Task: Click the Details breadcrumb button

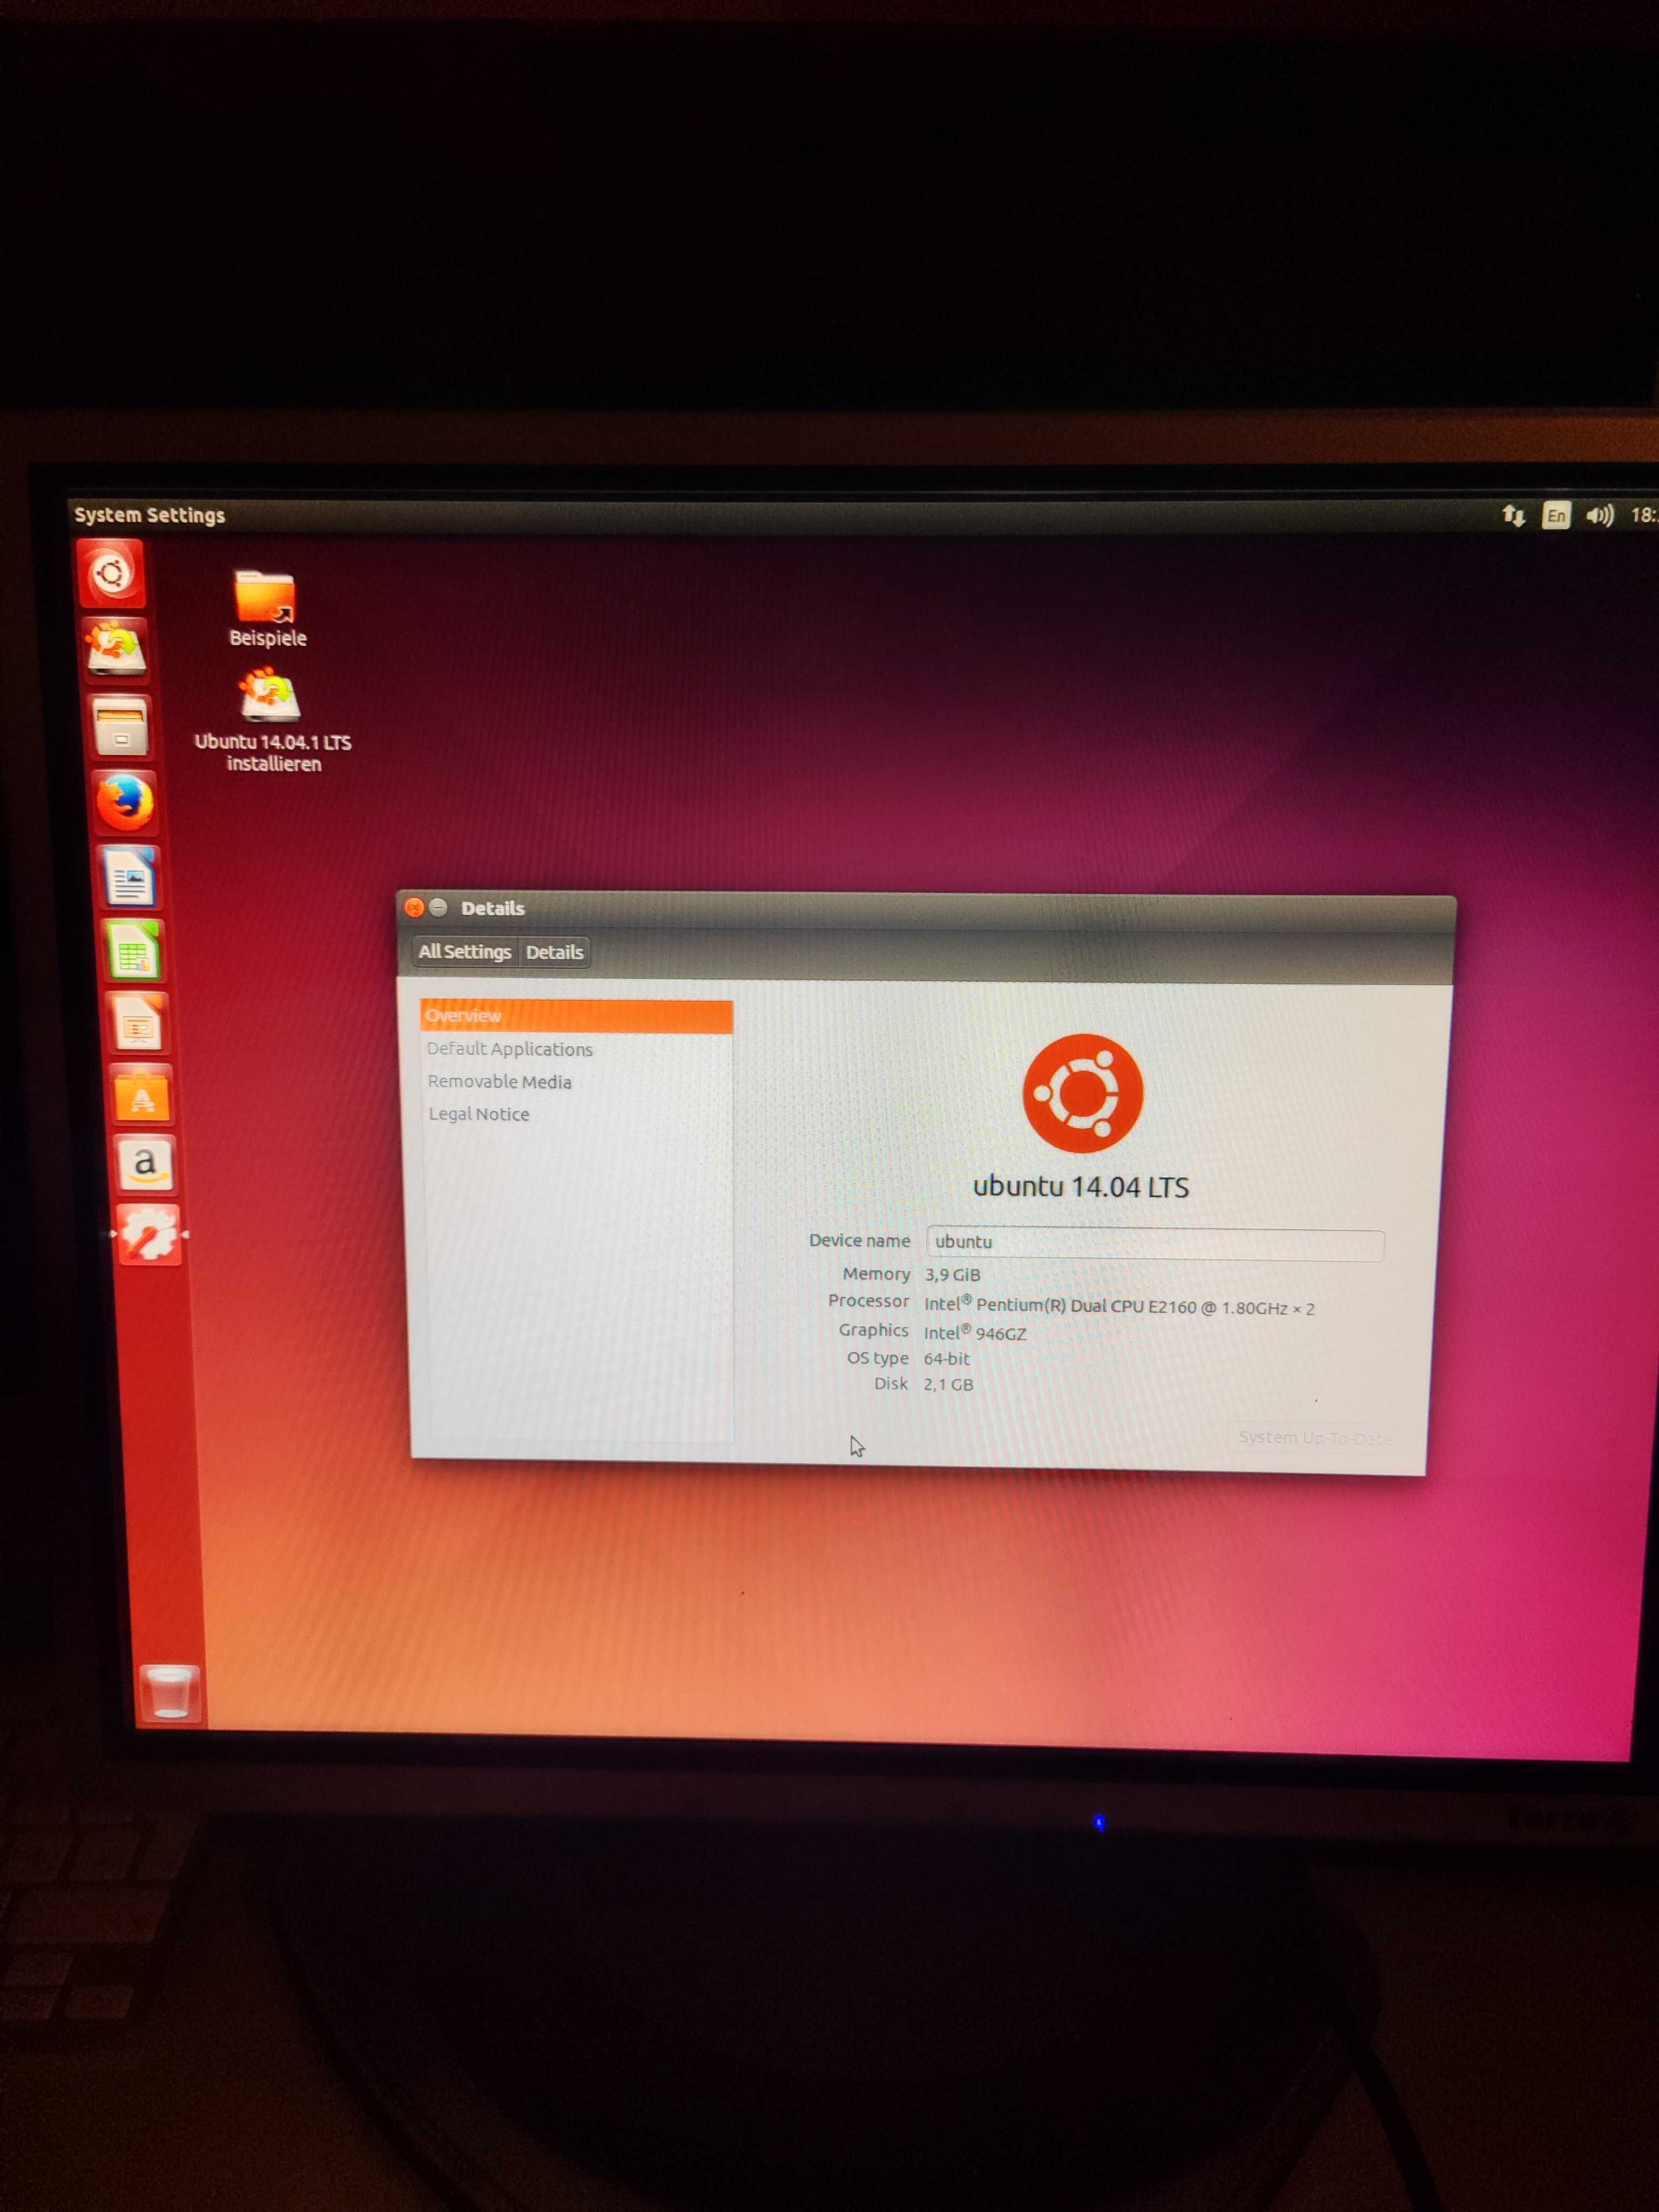Action: pos(555,952)
